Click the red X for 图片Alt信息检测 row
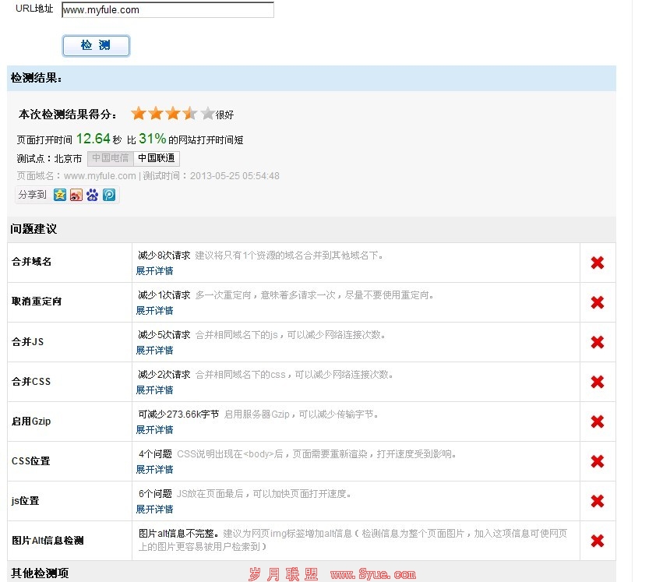The image size is (663, 582). pyautogui.click(x=598, y=541)
